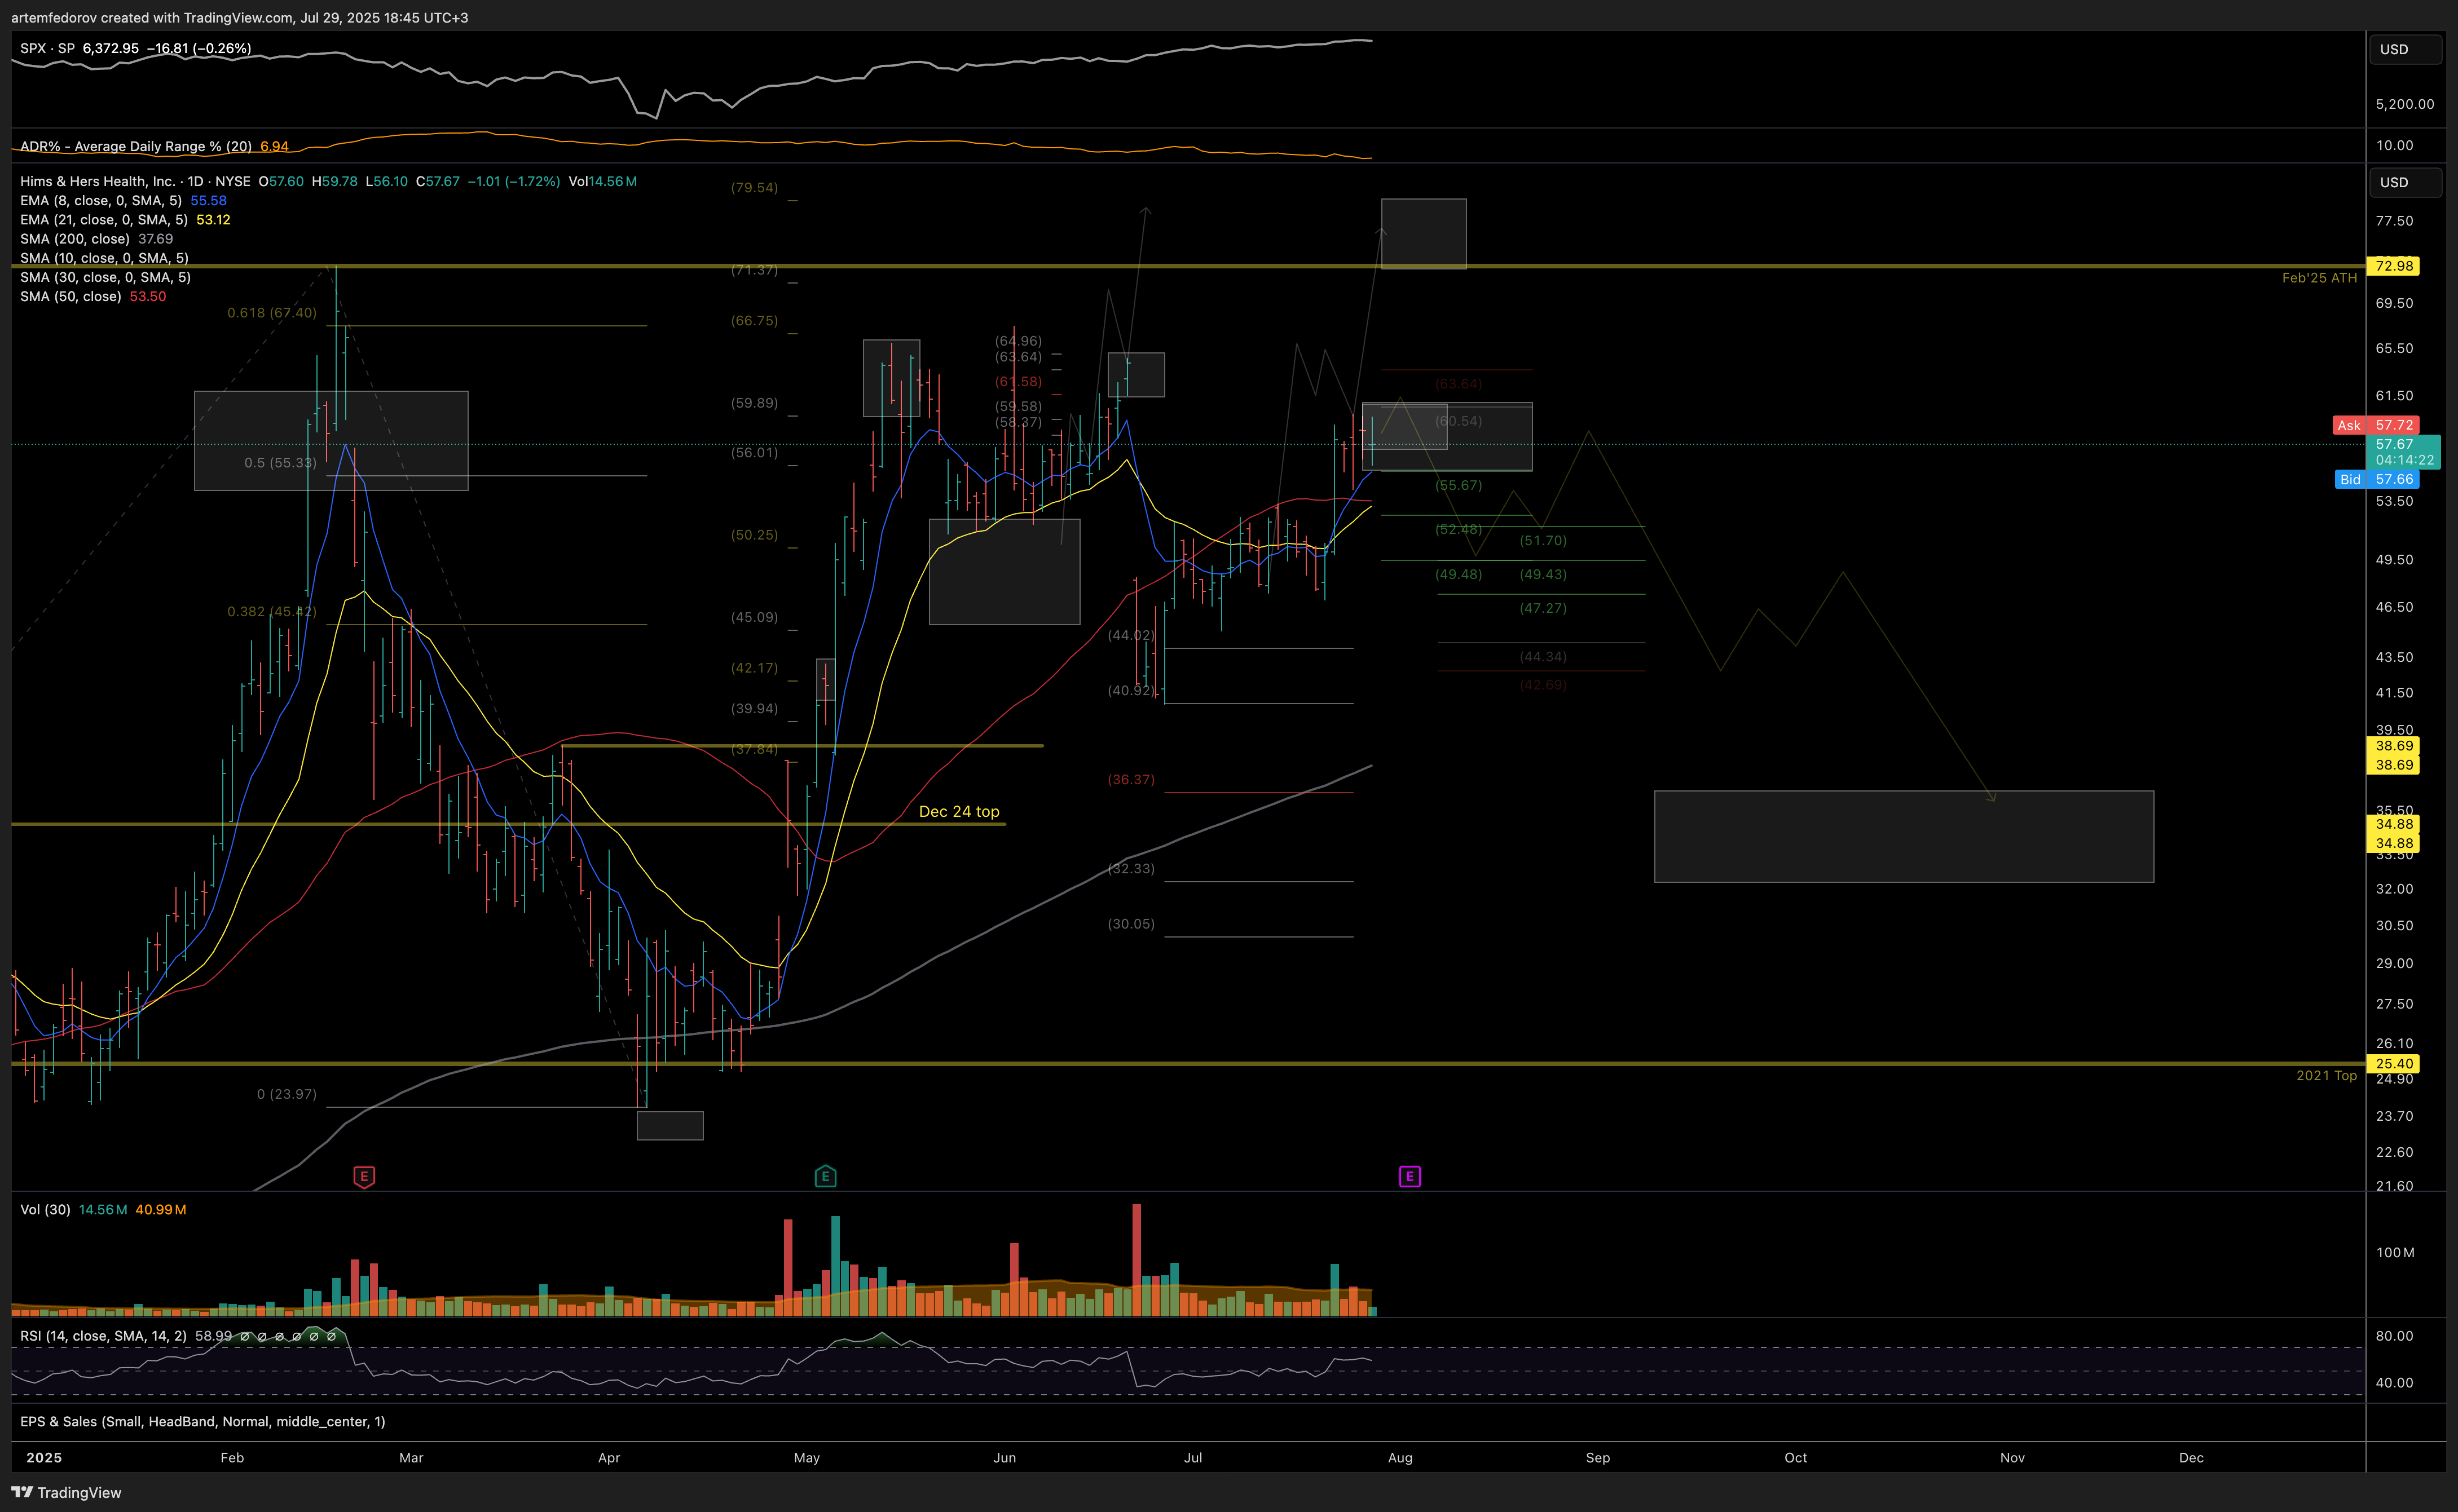Click the (66.75) price level label
This screenshot has width=2458, height=1512.
[754, 320]
